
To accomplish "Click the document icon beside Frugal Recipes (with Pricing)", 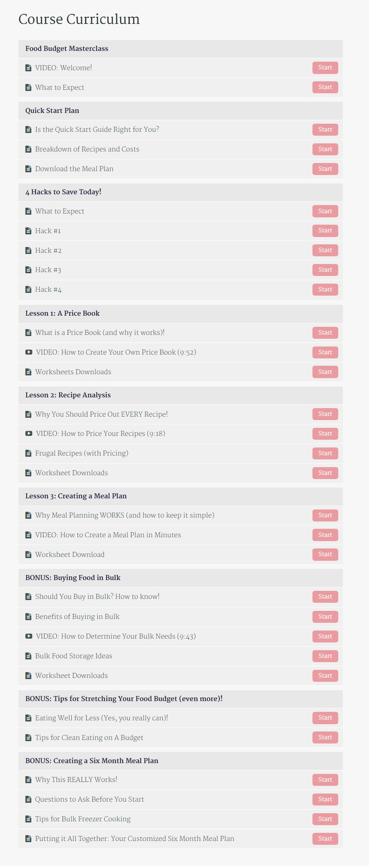I will click(28, 453).
